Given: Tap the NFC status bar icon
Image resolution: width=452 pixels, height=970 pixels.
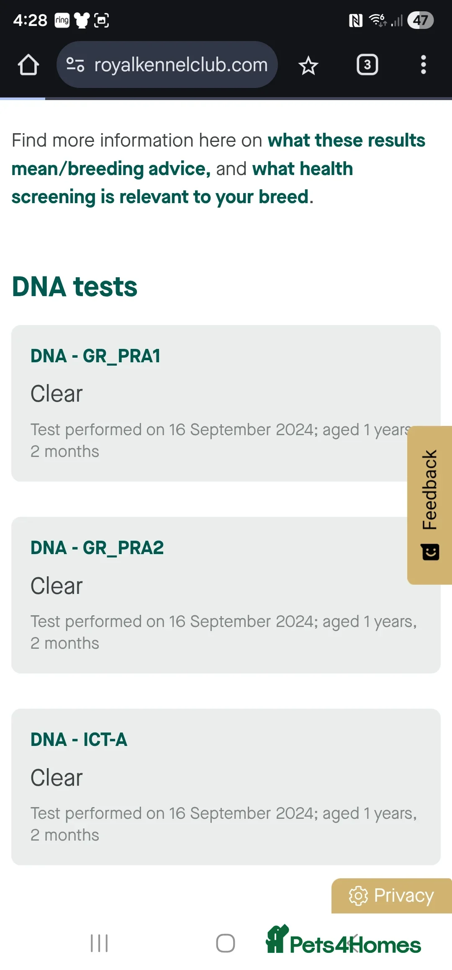Looking at the screenshot, I should (x=355, y=20).
